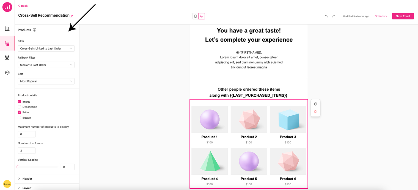Image resolution: width=418 pixels, height=190 pixels.
Task: Delete the product block with trash icon
Action: pyautogui.click(x=315, y=111)
